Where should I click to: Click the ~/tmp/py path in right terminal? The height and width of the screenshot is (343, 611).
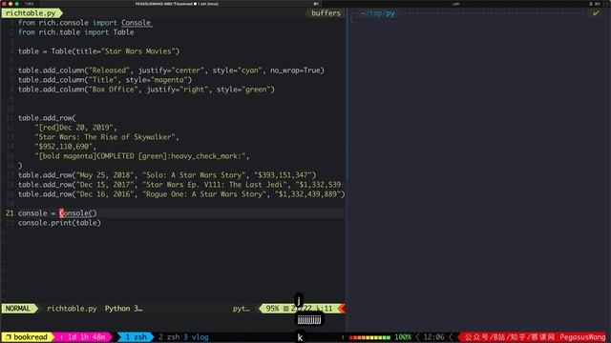coord(377,13)
